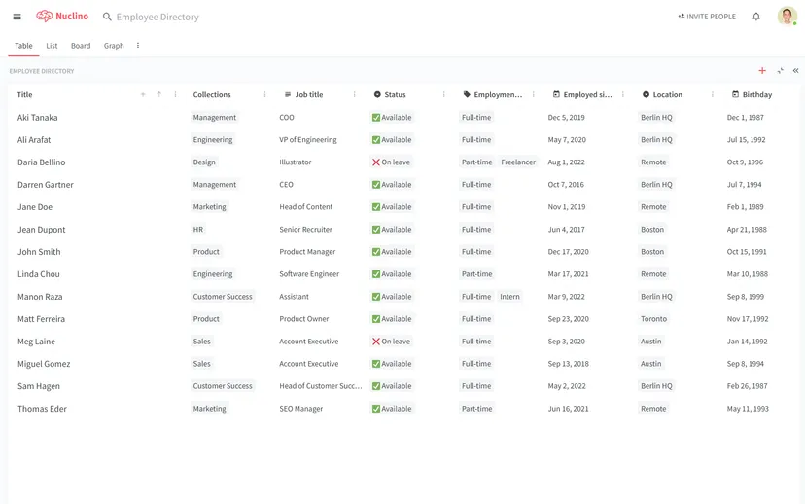The height and width of the screenshot is (504, 805).
Task: Switch to the Board view tab
Action: point(81,46)
